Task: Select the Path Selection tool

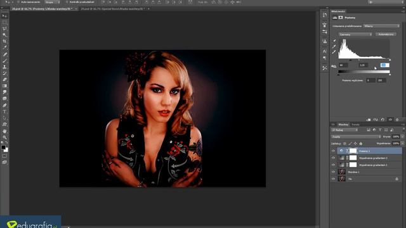Action: [4, 118]
